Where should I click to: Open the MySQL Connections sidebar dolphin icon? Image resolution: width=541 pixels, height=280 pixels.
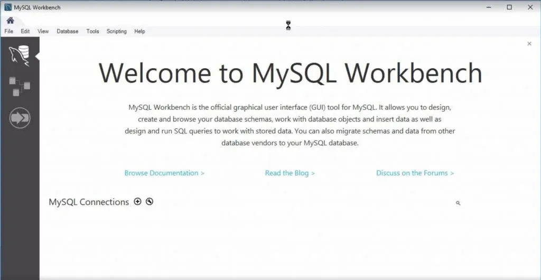19,55
